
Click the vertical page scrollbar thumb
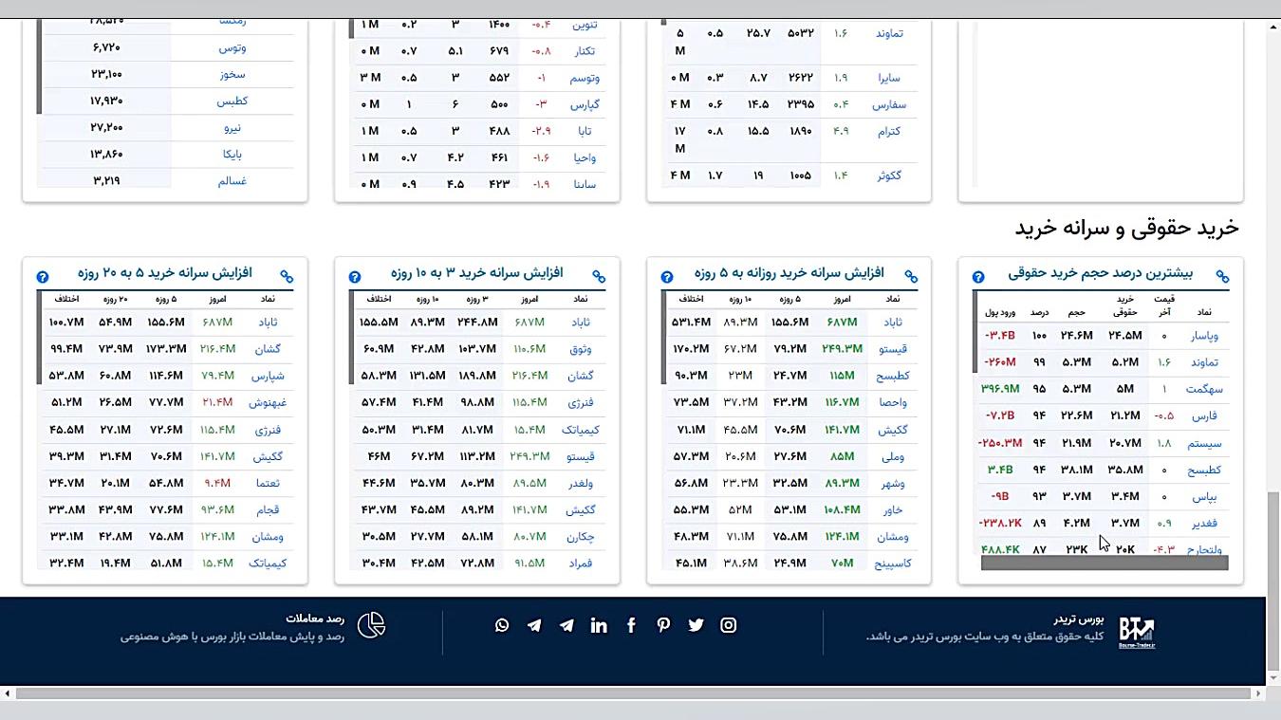tap(1272, 580)
